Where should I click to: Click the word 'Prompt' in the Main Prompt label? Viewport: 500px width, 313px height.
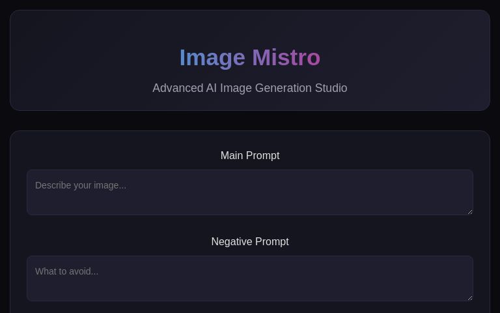click(263, 156)
